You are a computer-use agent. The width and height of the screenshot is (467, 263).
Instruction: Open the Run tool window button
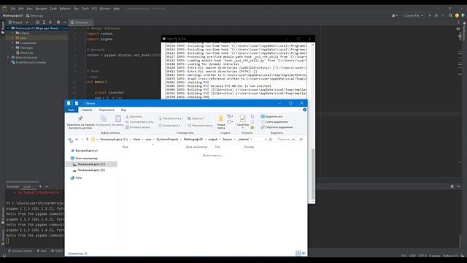click(42, 251)
